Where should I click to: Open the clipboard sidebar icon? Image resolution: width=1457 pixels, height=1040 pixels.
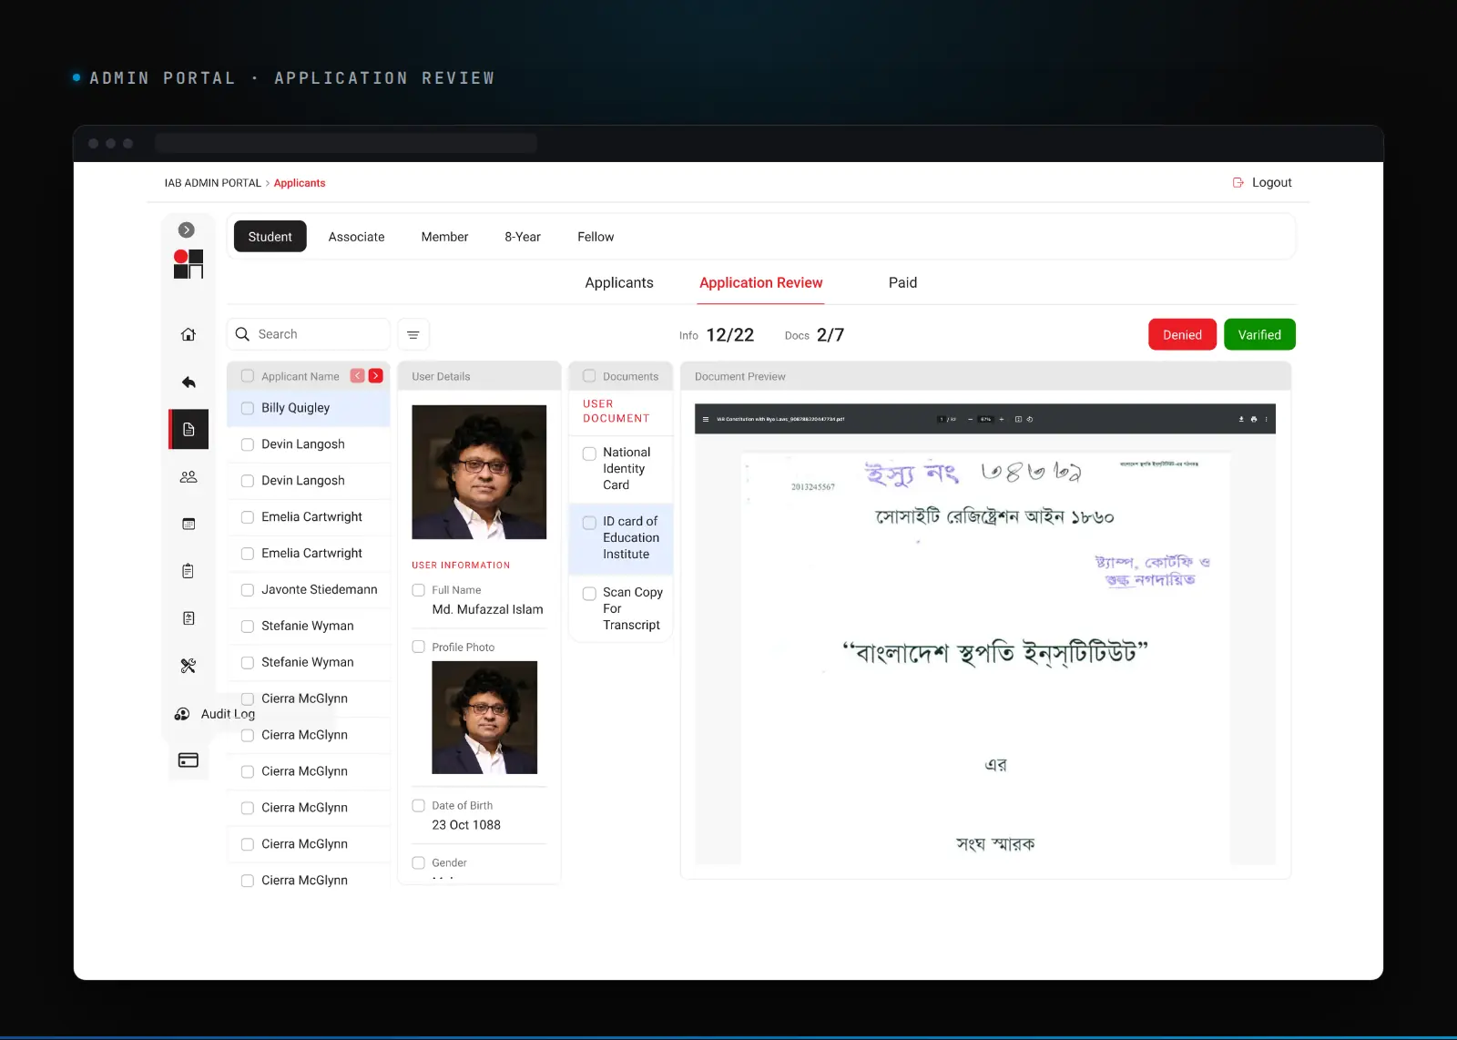188,571
